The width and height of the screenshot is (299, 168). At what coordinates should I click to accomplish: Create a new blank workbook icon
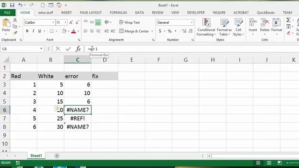pyautogui.click(x=43, y=5)
